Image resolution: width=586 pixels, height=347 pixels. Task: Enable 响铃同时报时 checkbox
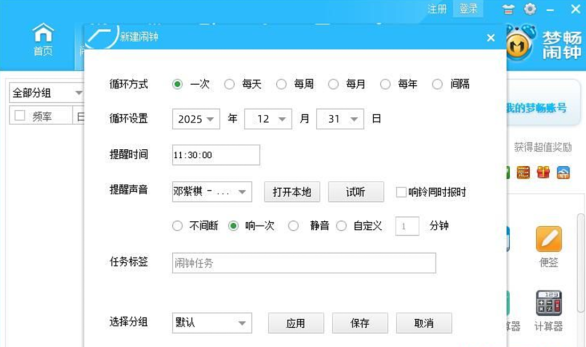tap(400, 192)
